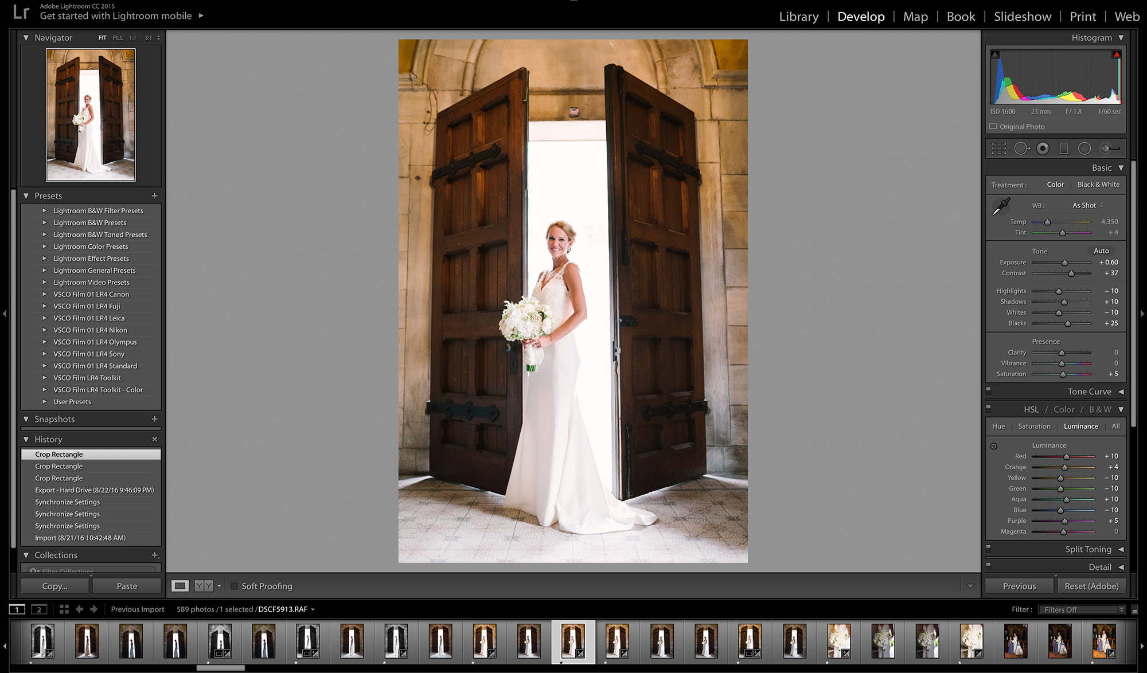The image size is (1147, 673).
Task: Set Navigator zoom to FILL
Action: (x=118, y=38)
